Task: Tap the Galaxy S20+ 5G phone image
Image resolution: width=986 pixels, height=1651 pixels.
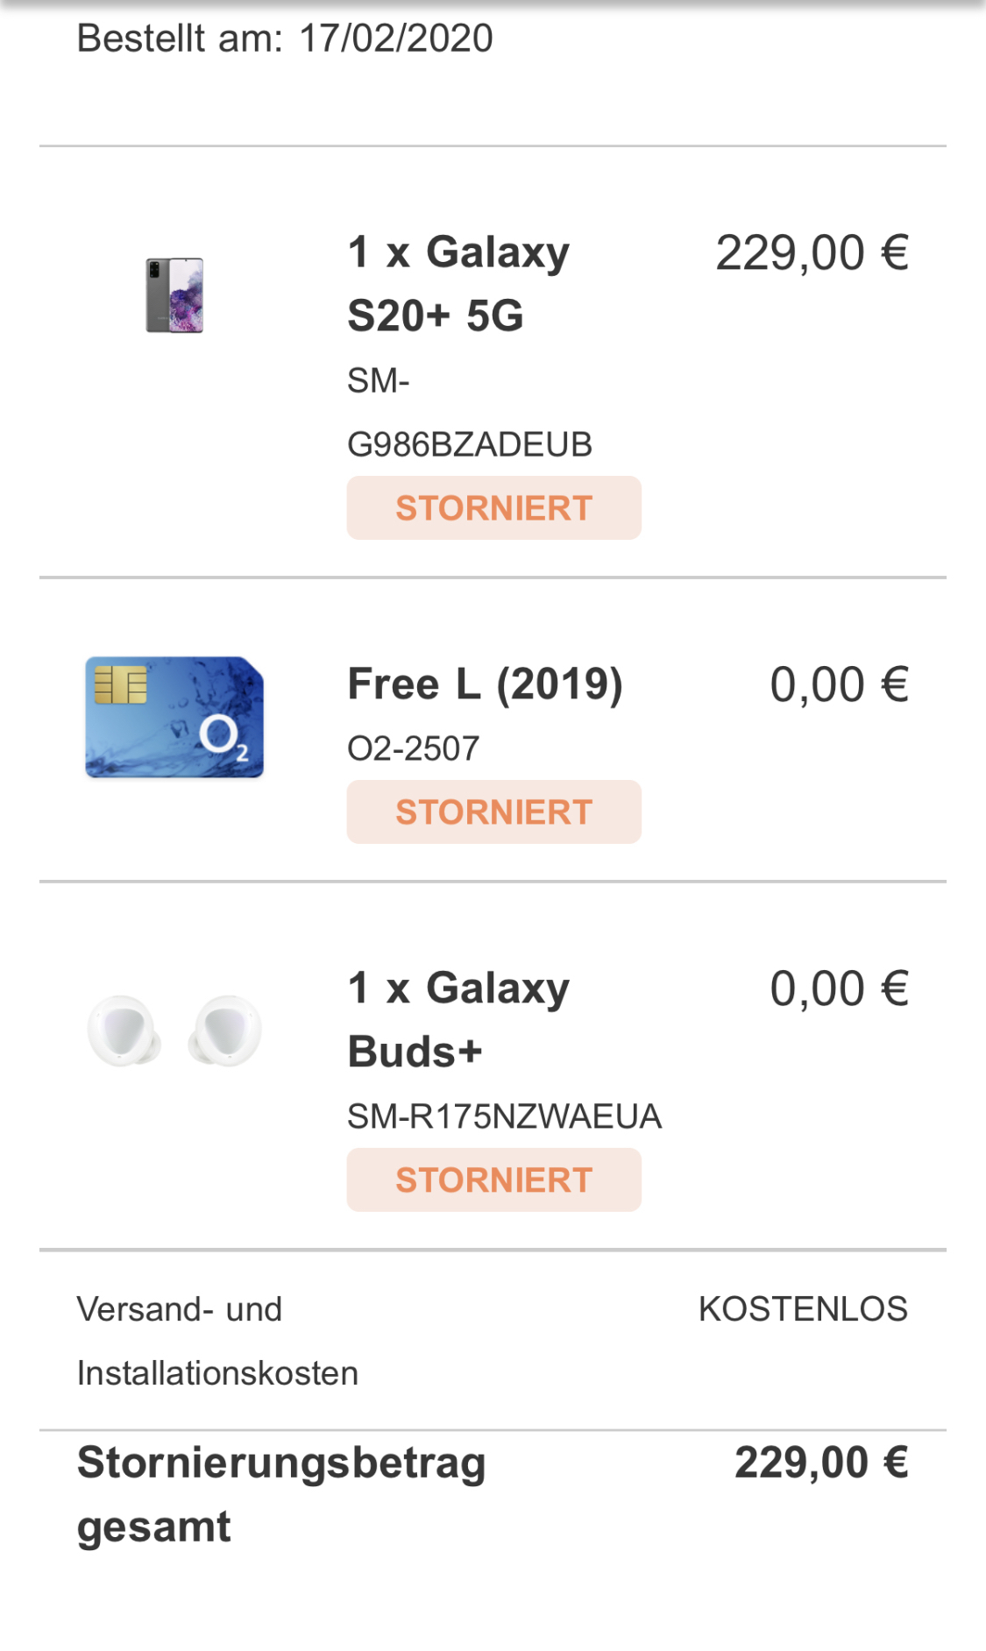Action: [x=174, y=295]
